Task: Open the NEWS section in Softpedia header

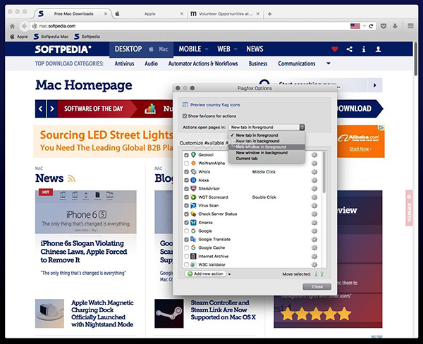Action: tap(255, 49)
